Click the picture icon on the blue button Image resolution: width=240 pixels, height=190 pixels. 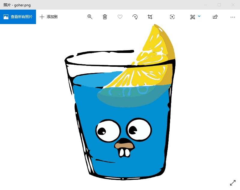click(6, 17)
